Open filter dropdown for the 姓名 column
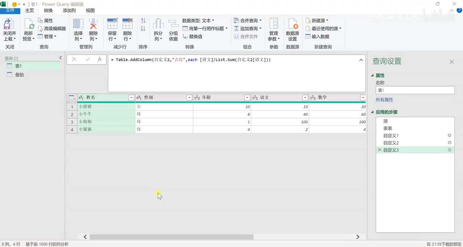The width and height of the screenshot is (463, 247). coord(131,98)
